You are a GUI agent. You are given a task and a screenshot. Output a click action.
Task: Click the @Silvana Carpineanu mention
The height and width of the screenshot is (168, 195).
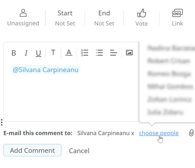(x=45, y=70)
